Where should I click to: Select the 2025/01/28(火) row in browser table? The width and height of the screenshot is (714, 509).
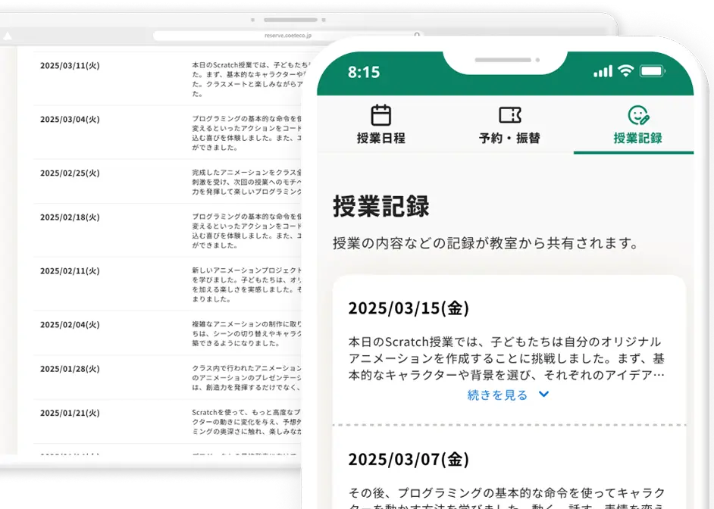pos(168,377)
